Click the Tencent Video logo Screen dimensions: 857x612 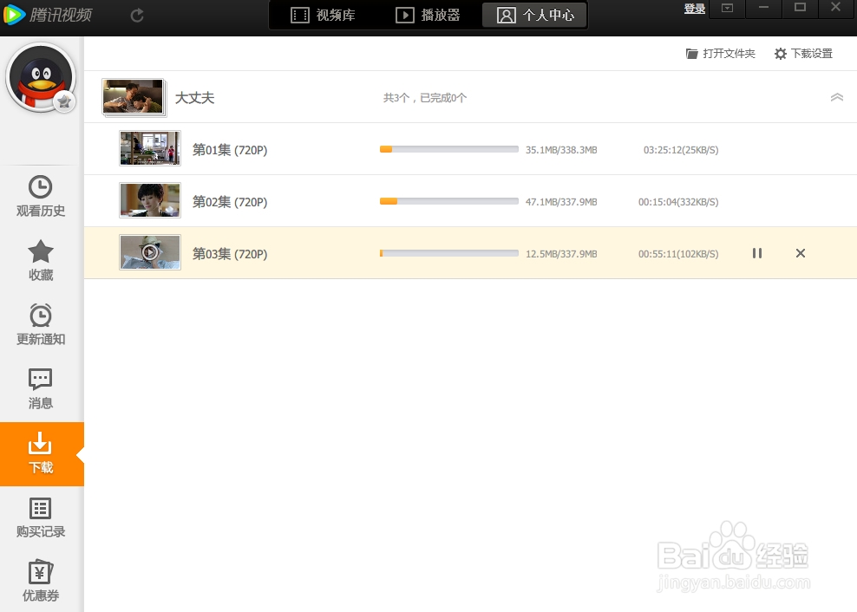[48, 15]
